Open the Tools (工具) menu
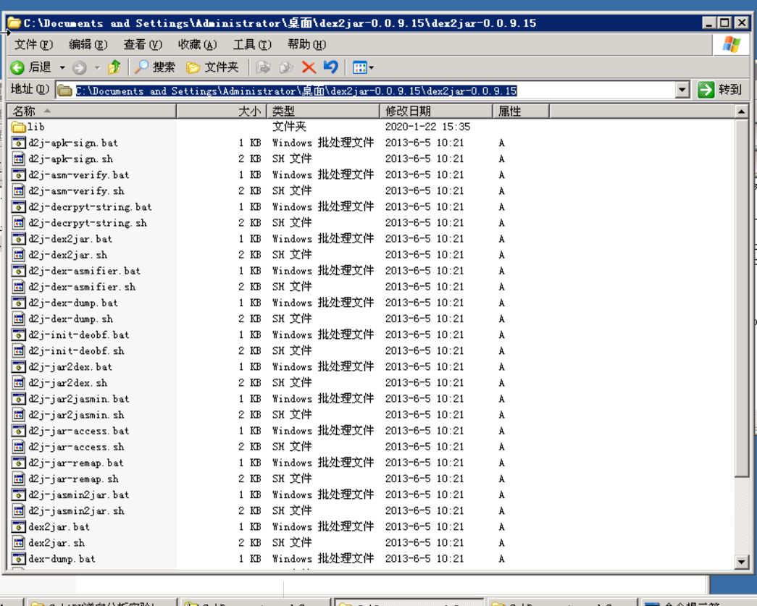Screen dimensions: 757x606 click(252, 44)
